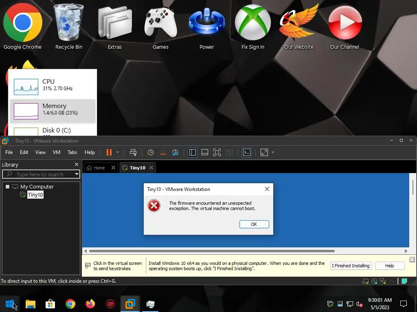Open the power options dropdown beside pause
The width and height of the screenshot is (417, 312).
[x=118, y=153]
